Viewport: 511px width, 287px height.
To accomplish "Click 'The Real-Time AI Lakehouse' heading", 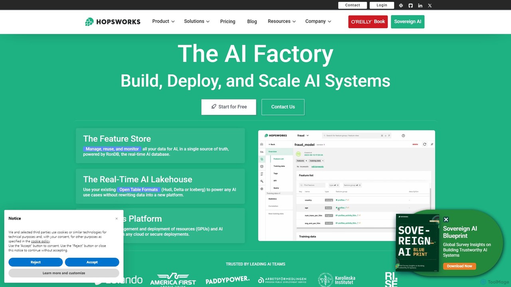I will (138, 179).
